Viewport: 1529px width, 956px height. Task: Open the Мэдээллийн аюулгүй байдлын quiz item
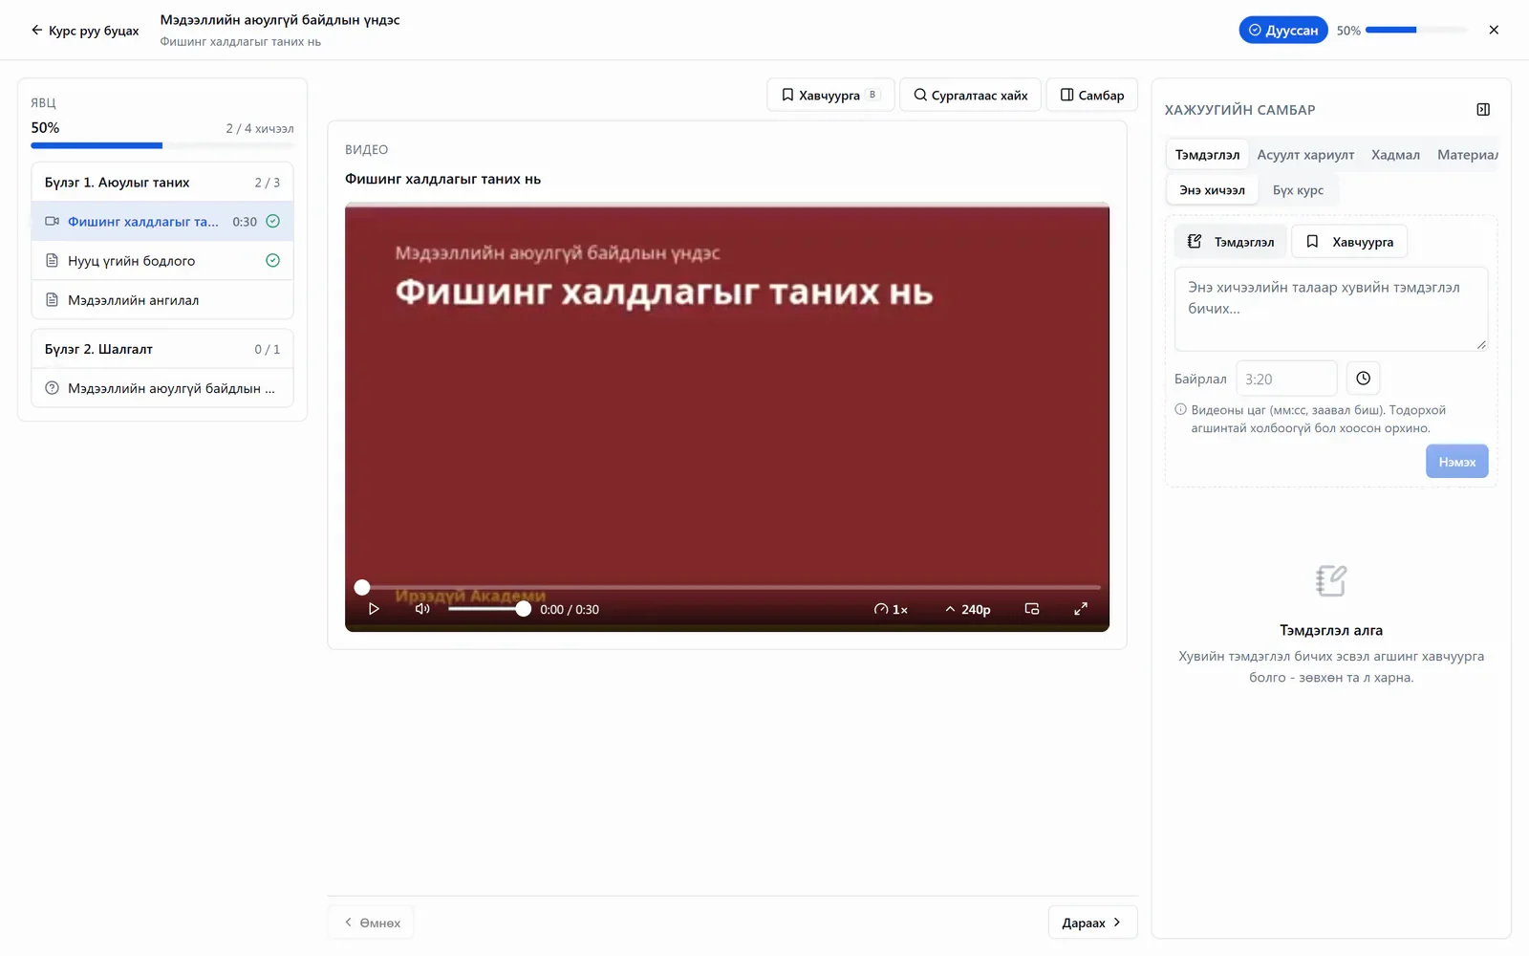pos(162,388)
